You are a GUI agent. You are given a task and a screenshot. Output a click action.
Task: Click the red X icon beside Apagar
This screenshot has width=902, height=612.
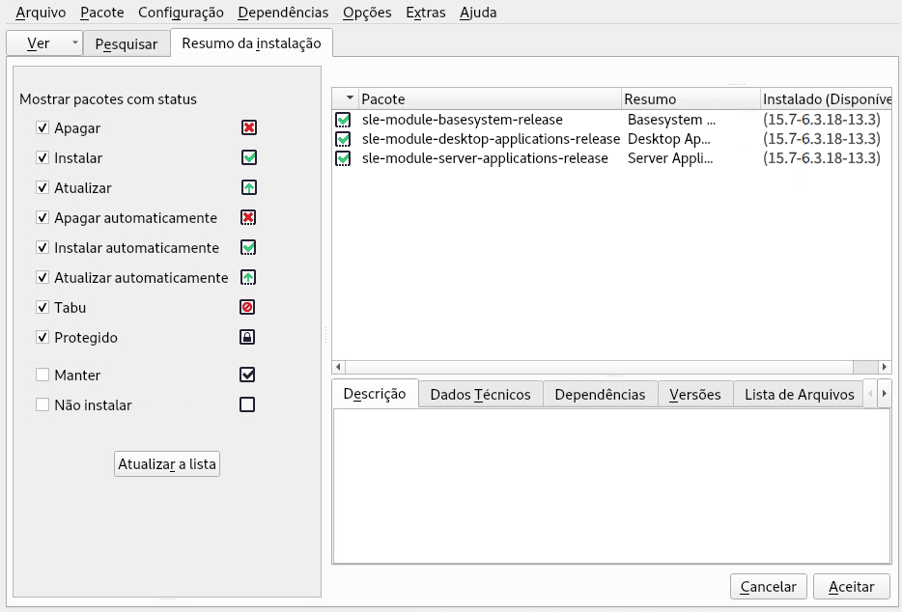(x=248, y=127)
